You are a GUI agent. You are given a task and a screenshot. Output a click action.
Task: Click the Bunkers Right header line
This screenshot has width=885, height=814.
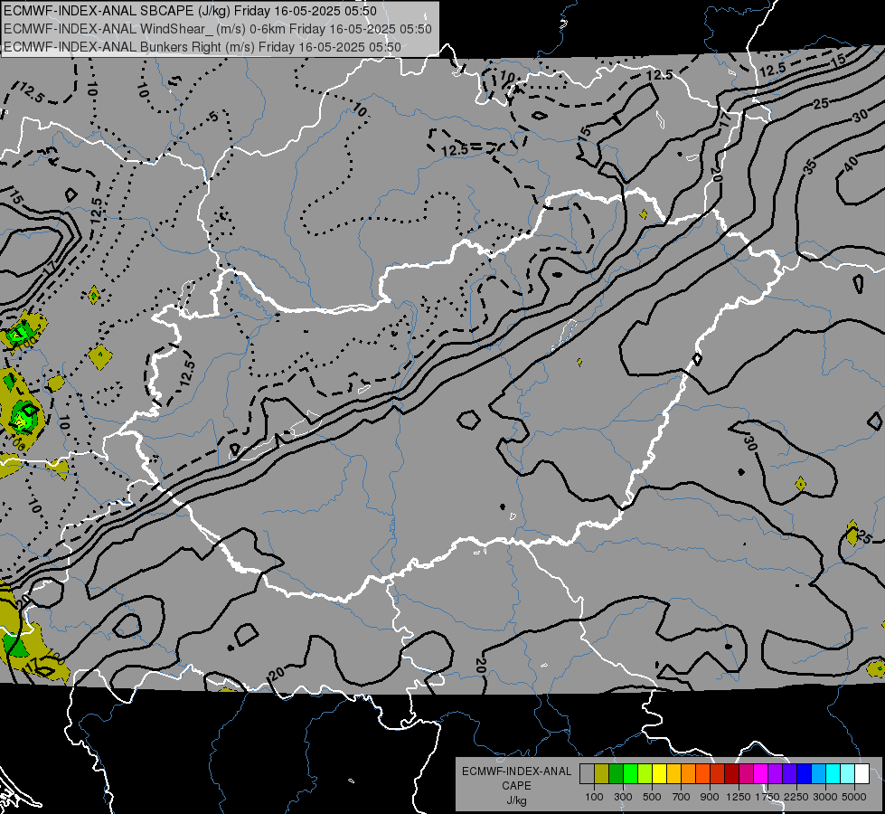[x=202, y=47]
